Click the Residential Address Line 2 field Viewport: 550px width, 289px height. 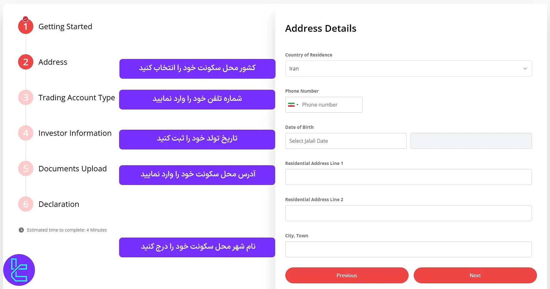tap(408, 213)
